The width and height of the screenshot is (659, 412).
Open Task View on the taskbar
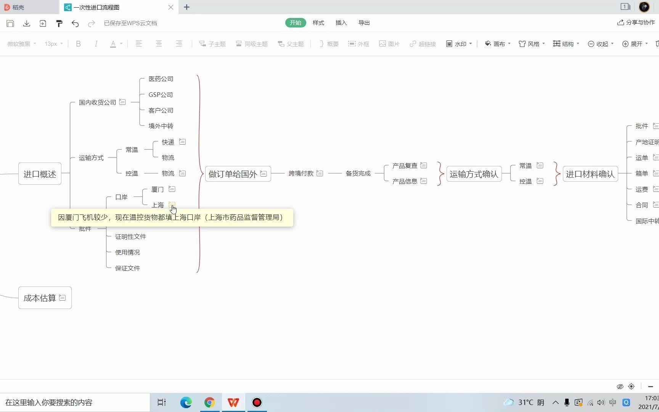162,402
